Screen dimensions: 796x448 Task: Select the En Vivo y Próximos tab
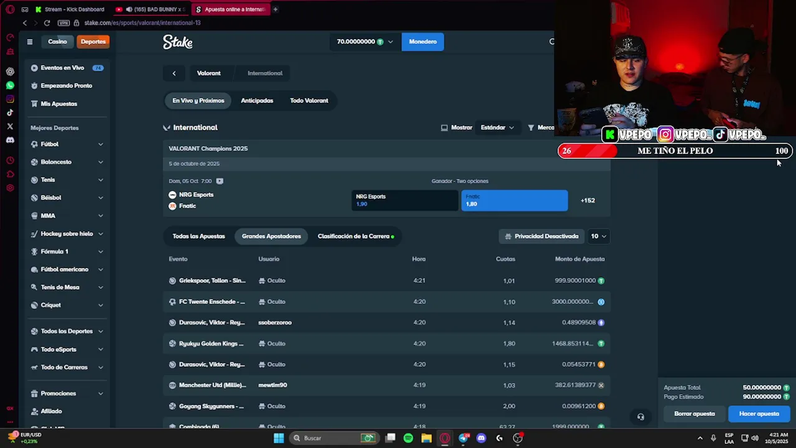pyautogui.click(x=198, y=101)
